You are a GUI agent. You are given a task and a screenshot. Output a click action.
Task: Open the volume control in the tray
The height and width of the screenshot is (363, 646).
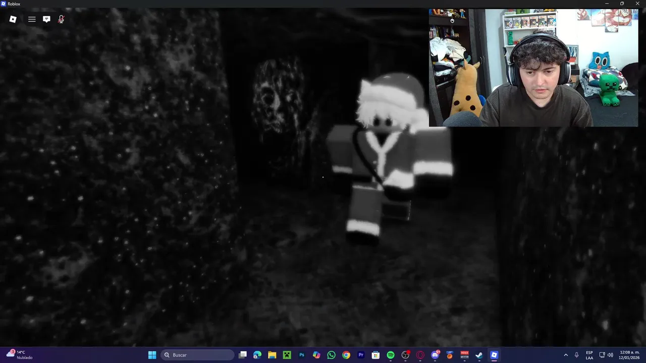(x=610, y=355)
